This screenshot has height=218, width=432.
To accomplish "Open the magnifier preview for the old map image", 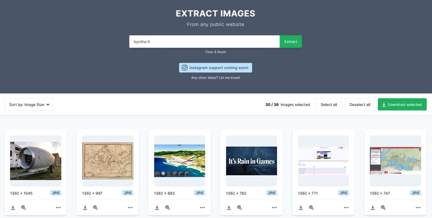I will 95,207.
